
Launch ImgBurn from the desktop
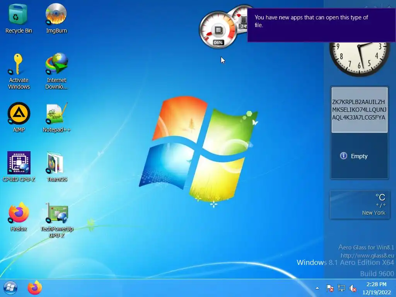(56, 19)
